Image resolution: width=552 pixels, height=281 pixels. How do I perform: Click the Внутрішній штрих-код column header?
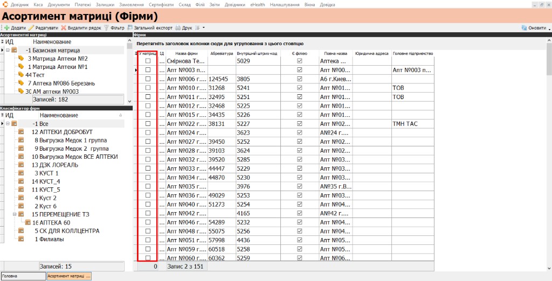point(258,53)
